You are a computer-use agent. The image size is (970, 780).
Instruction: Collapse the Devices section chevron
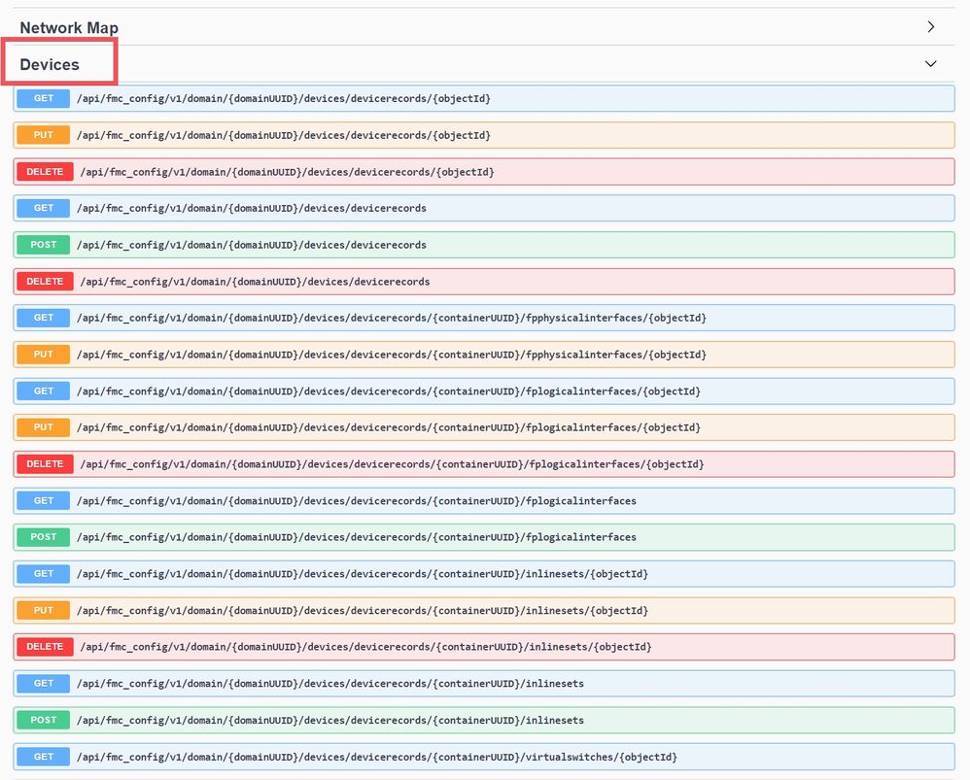click(x=930, y=64)
